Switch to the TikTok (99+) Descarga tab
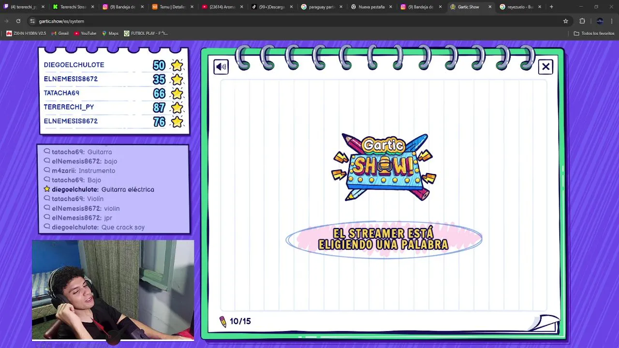This screenshot has width=619, height=348. [x=272, y=7]
